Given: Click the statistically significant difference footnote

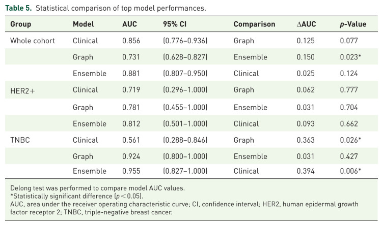Looking at the screenshot, I should pyautogui.click(x=77, y=196).
